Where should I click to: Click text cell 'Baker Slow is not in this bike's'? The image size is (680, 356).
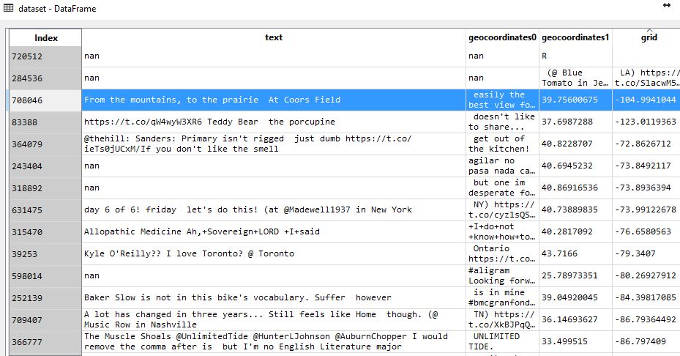coord(274,298)
